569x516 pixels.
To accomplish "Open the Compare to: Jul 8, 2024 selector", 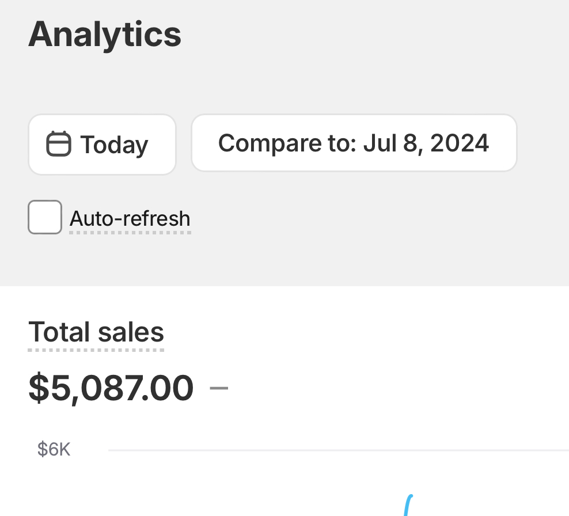I will (354, 143).
